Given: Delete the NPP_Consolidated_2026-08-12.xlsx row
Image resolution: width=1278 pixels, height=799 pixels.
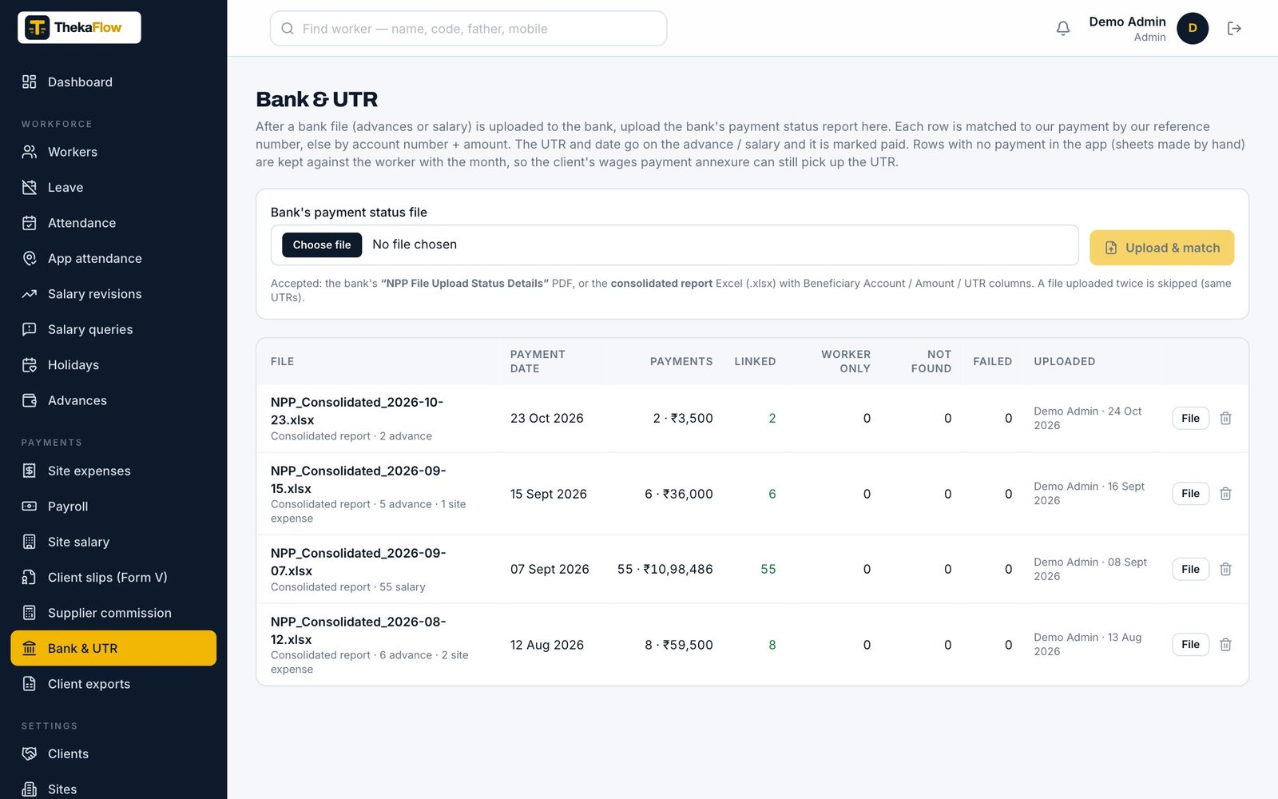Looking at the screenshot, I should (1225, 645).
